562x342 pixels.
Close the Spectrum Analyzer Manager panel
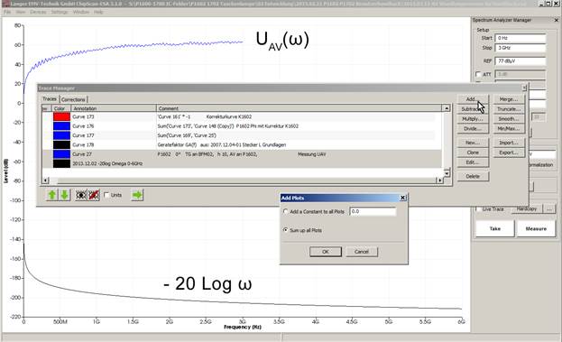click(x=557, y=21)
